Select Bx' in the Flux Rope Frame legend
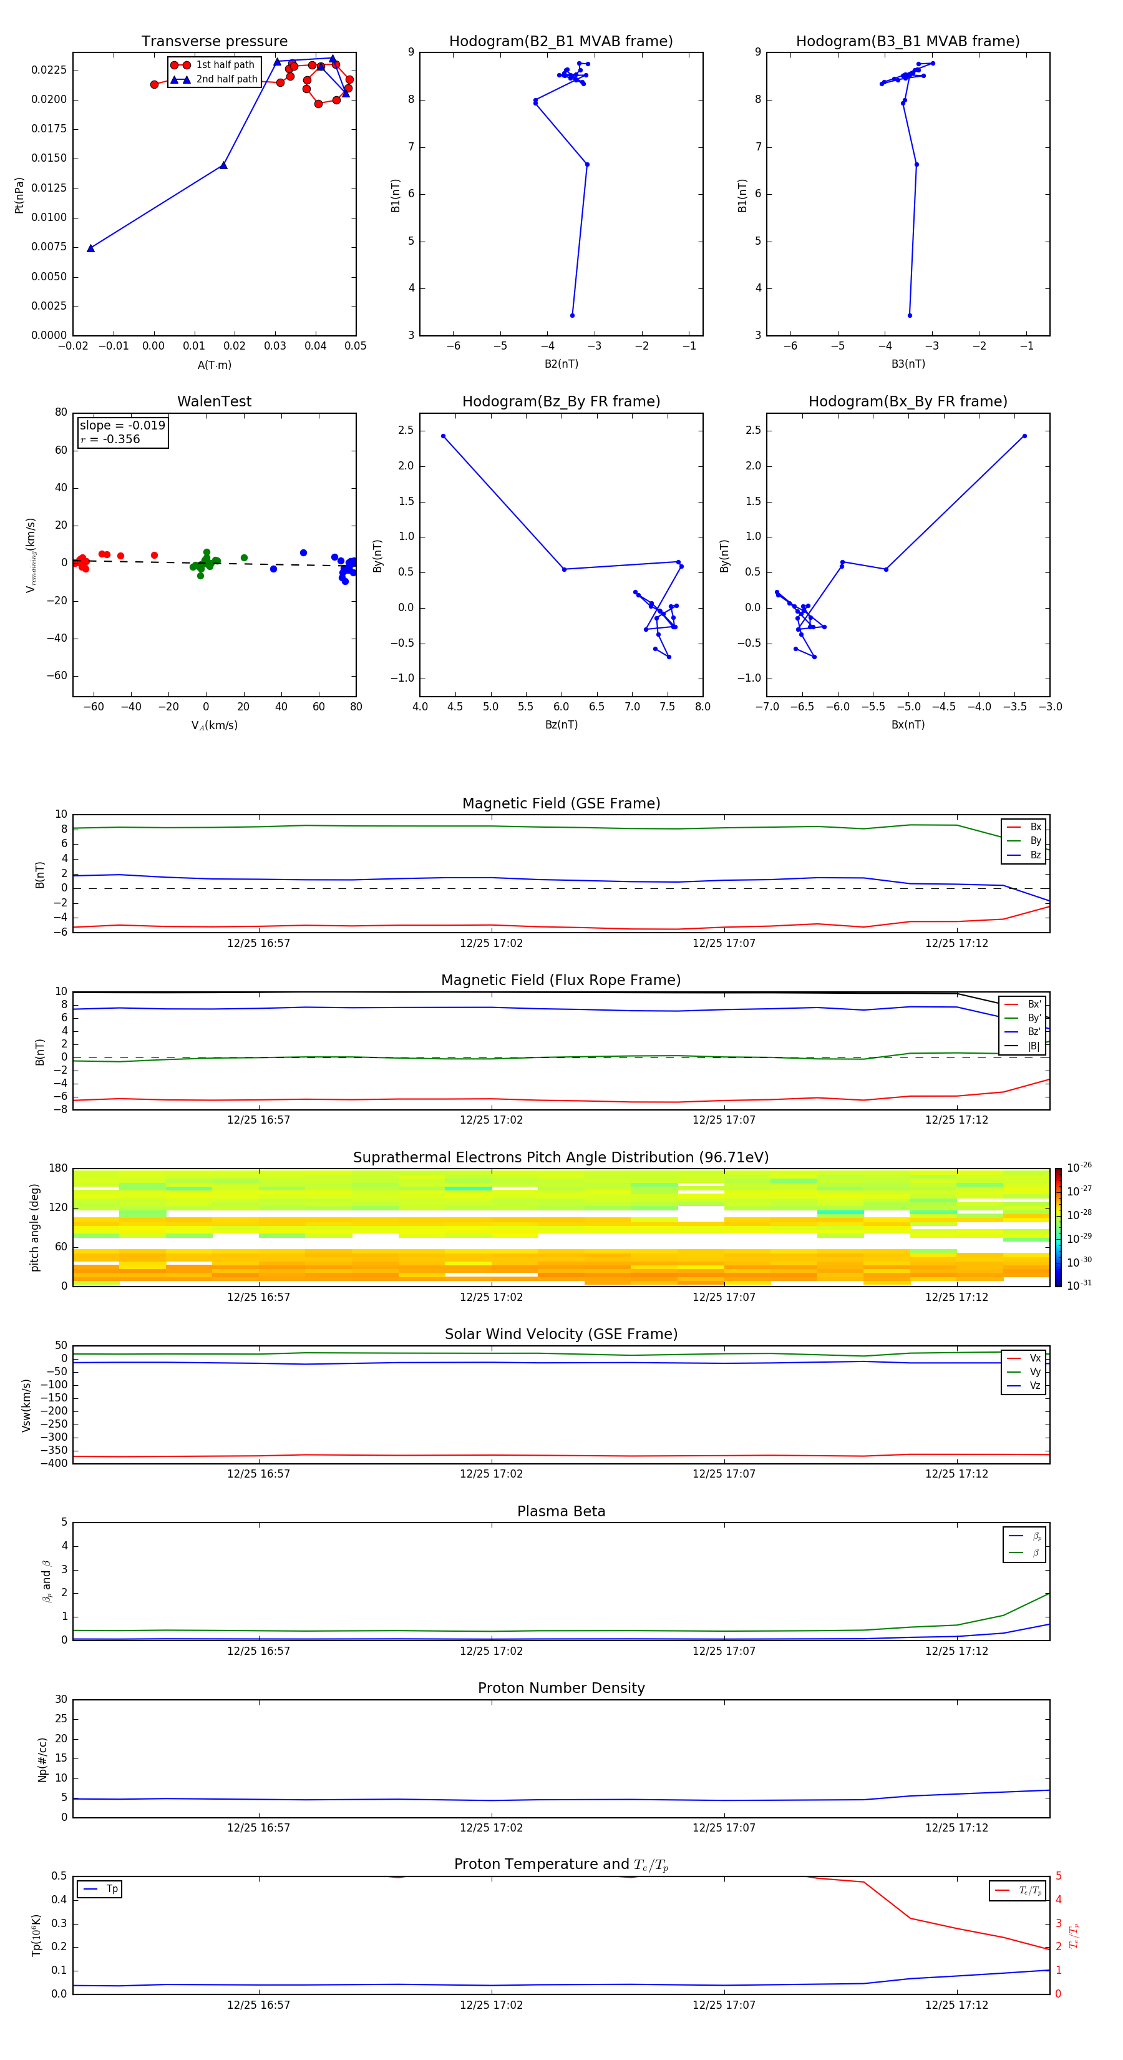Viewport: 1123px width, 2060px height. [x=1023, y=1004]
